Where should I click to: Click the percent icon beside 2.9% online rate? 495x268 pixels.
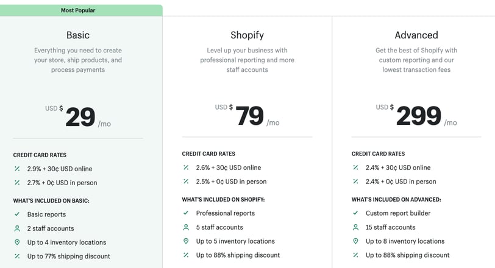coord(17,169)
